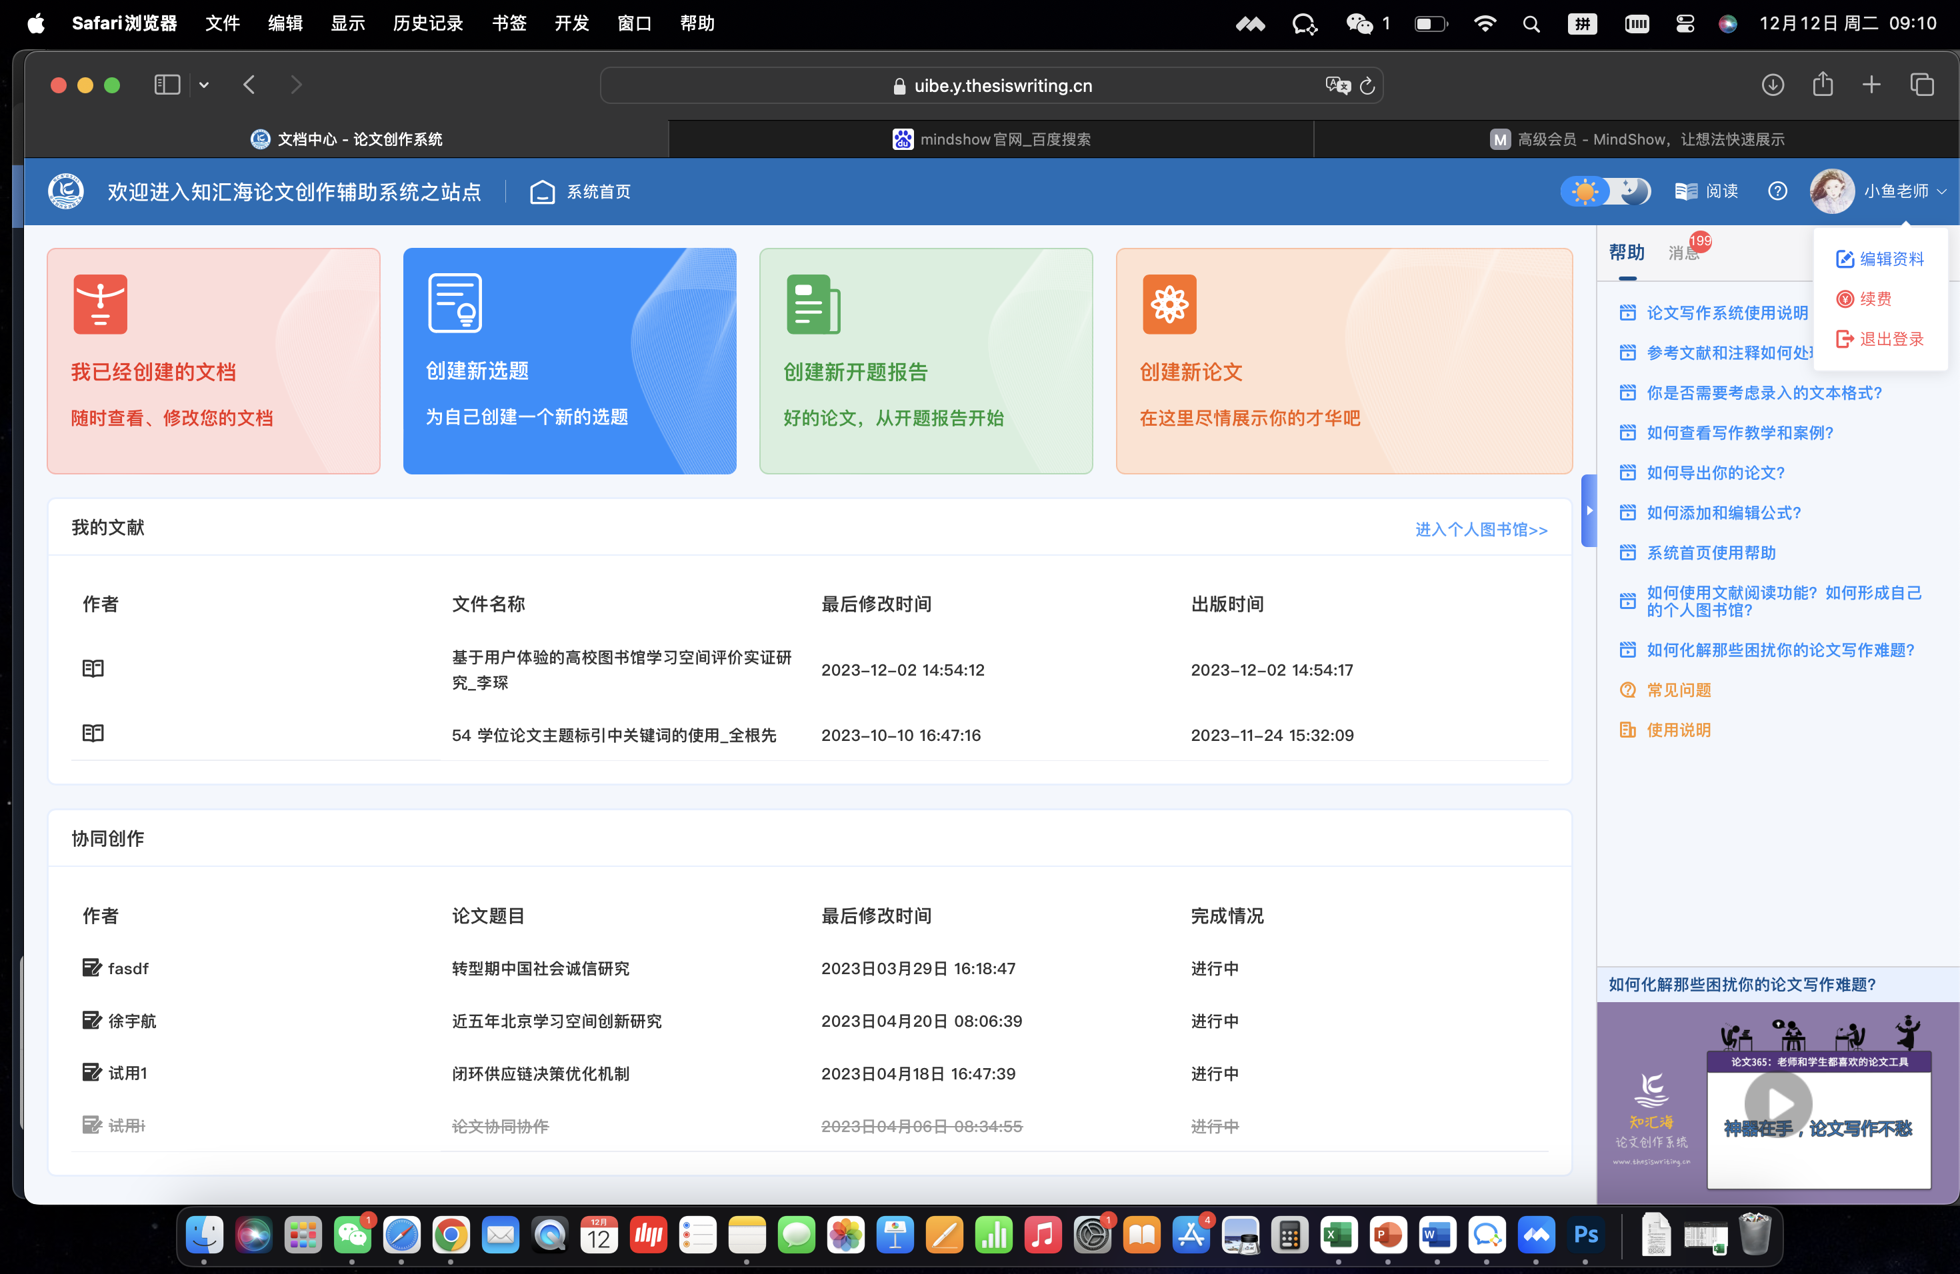
Task: Reload the page with refresh icon
Action: (1368, 85)
